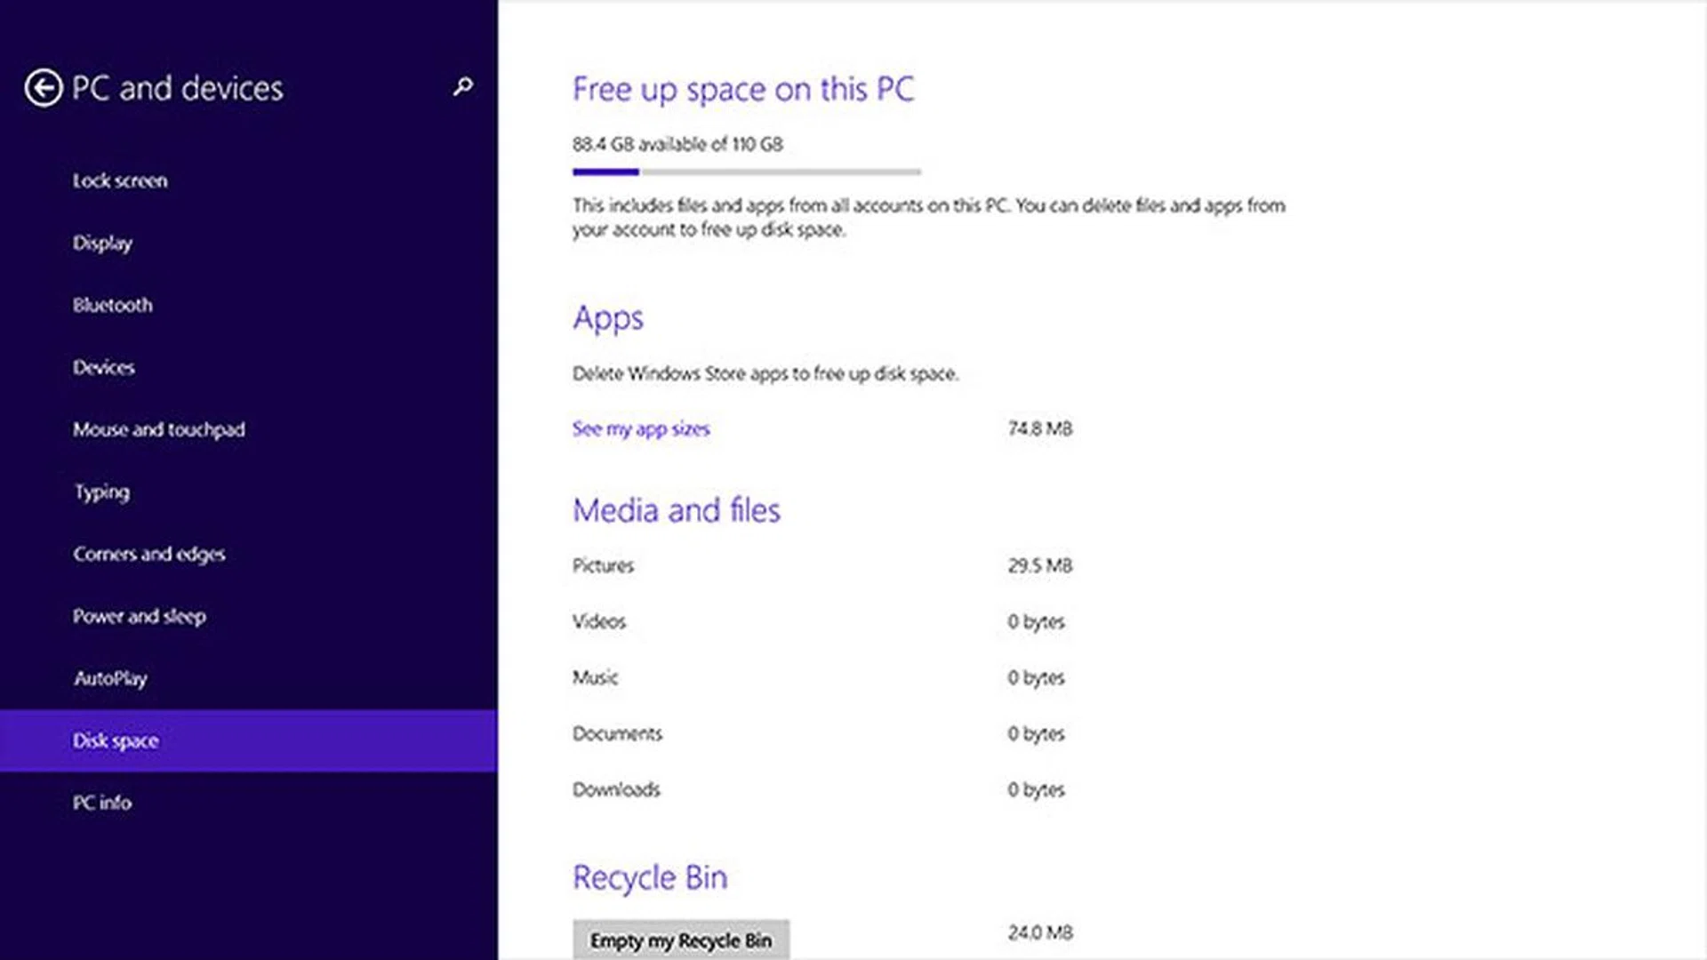Image resolution: width=1707 pixels, height=960 pixels.
Task: Open Typing settings
Action: (101, 492)
